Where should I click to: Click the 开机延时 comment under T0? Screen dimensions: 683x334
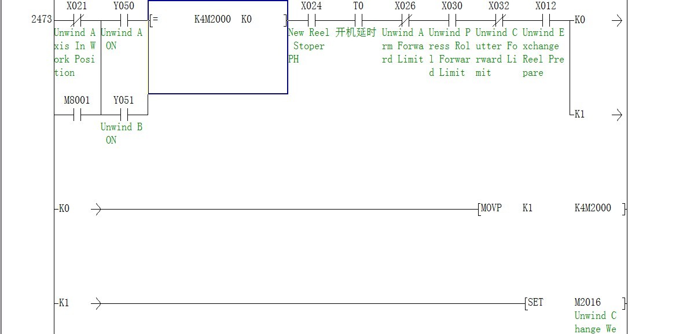tap(355, 33)
